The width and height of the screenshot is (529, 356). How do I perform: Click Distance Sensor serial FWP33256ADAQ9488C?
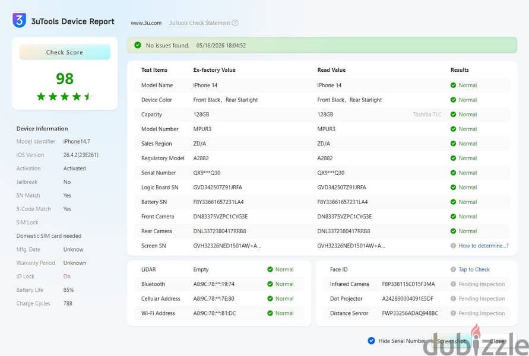click(x=410, y=313)
